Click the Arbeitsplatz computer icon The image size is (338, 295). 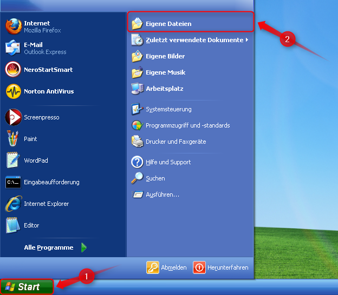(x=138, y=89)
